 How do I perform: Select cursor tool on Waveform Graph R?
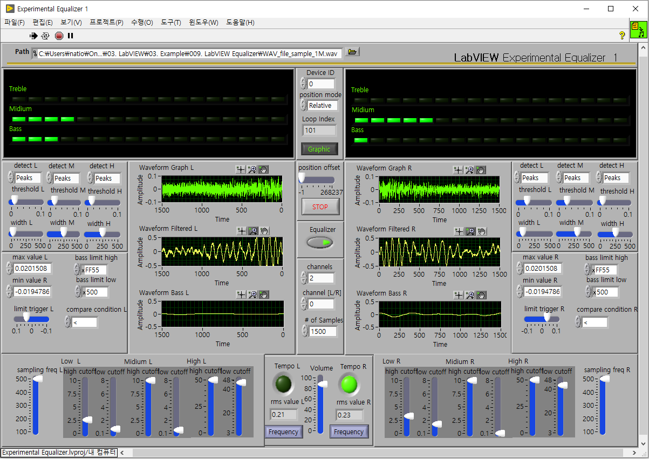point(458,169)
